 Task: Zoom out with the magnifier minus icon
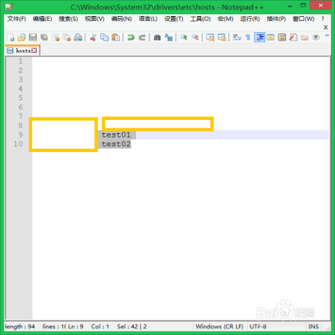click(195, 38)
